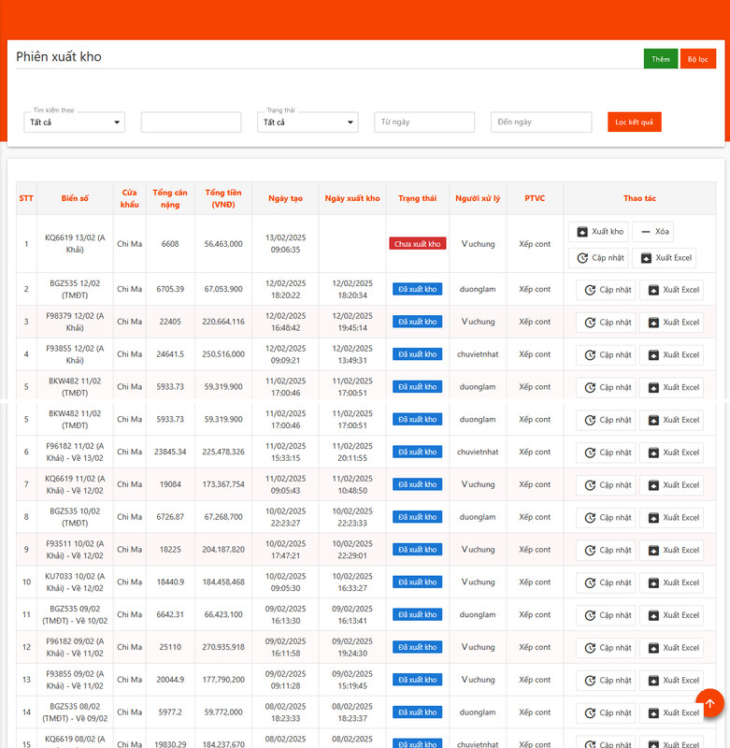Export KQ6619 11/02 row to Excel

671,485
